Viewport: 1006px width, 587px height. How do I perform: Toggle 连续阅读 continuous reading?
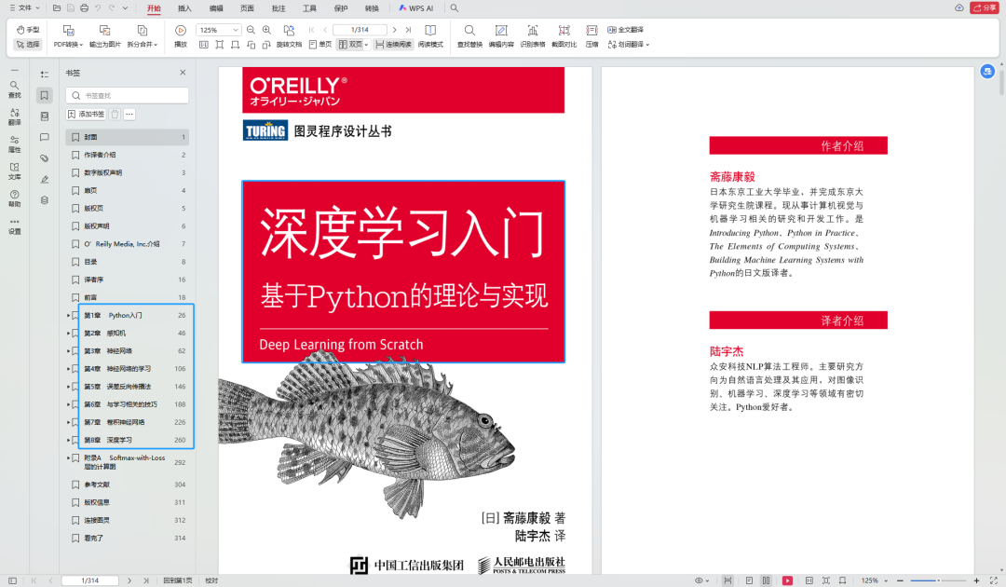tap(393, 45)
